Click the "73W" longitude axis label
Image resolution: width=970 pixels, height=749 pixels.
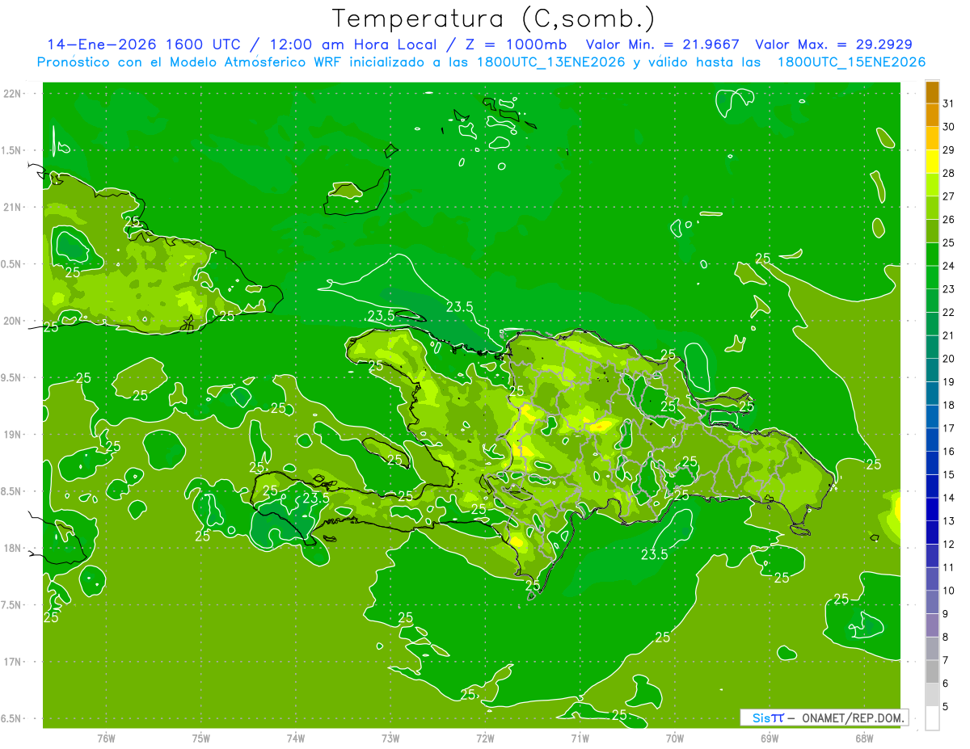(x=390, y=738)
